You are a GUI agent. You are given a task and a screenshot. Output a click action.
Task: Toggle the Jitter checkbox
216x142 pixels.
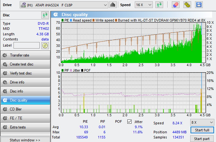pyautogui.click(x=130, y=122)
